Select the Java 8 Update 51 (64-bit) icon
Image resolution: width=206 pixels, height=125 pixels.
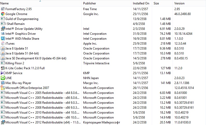tap(3, 53)
